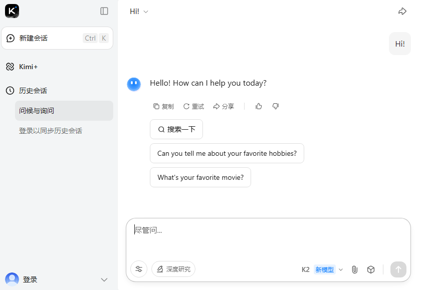Toggle the 深度研究 deep research mode
The height and width of the screenshot is (290, 424).
173,269
